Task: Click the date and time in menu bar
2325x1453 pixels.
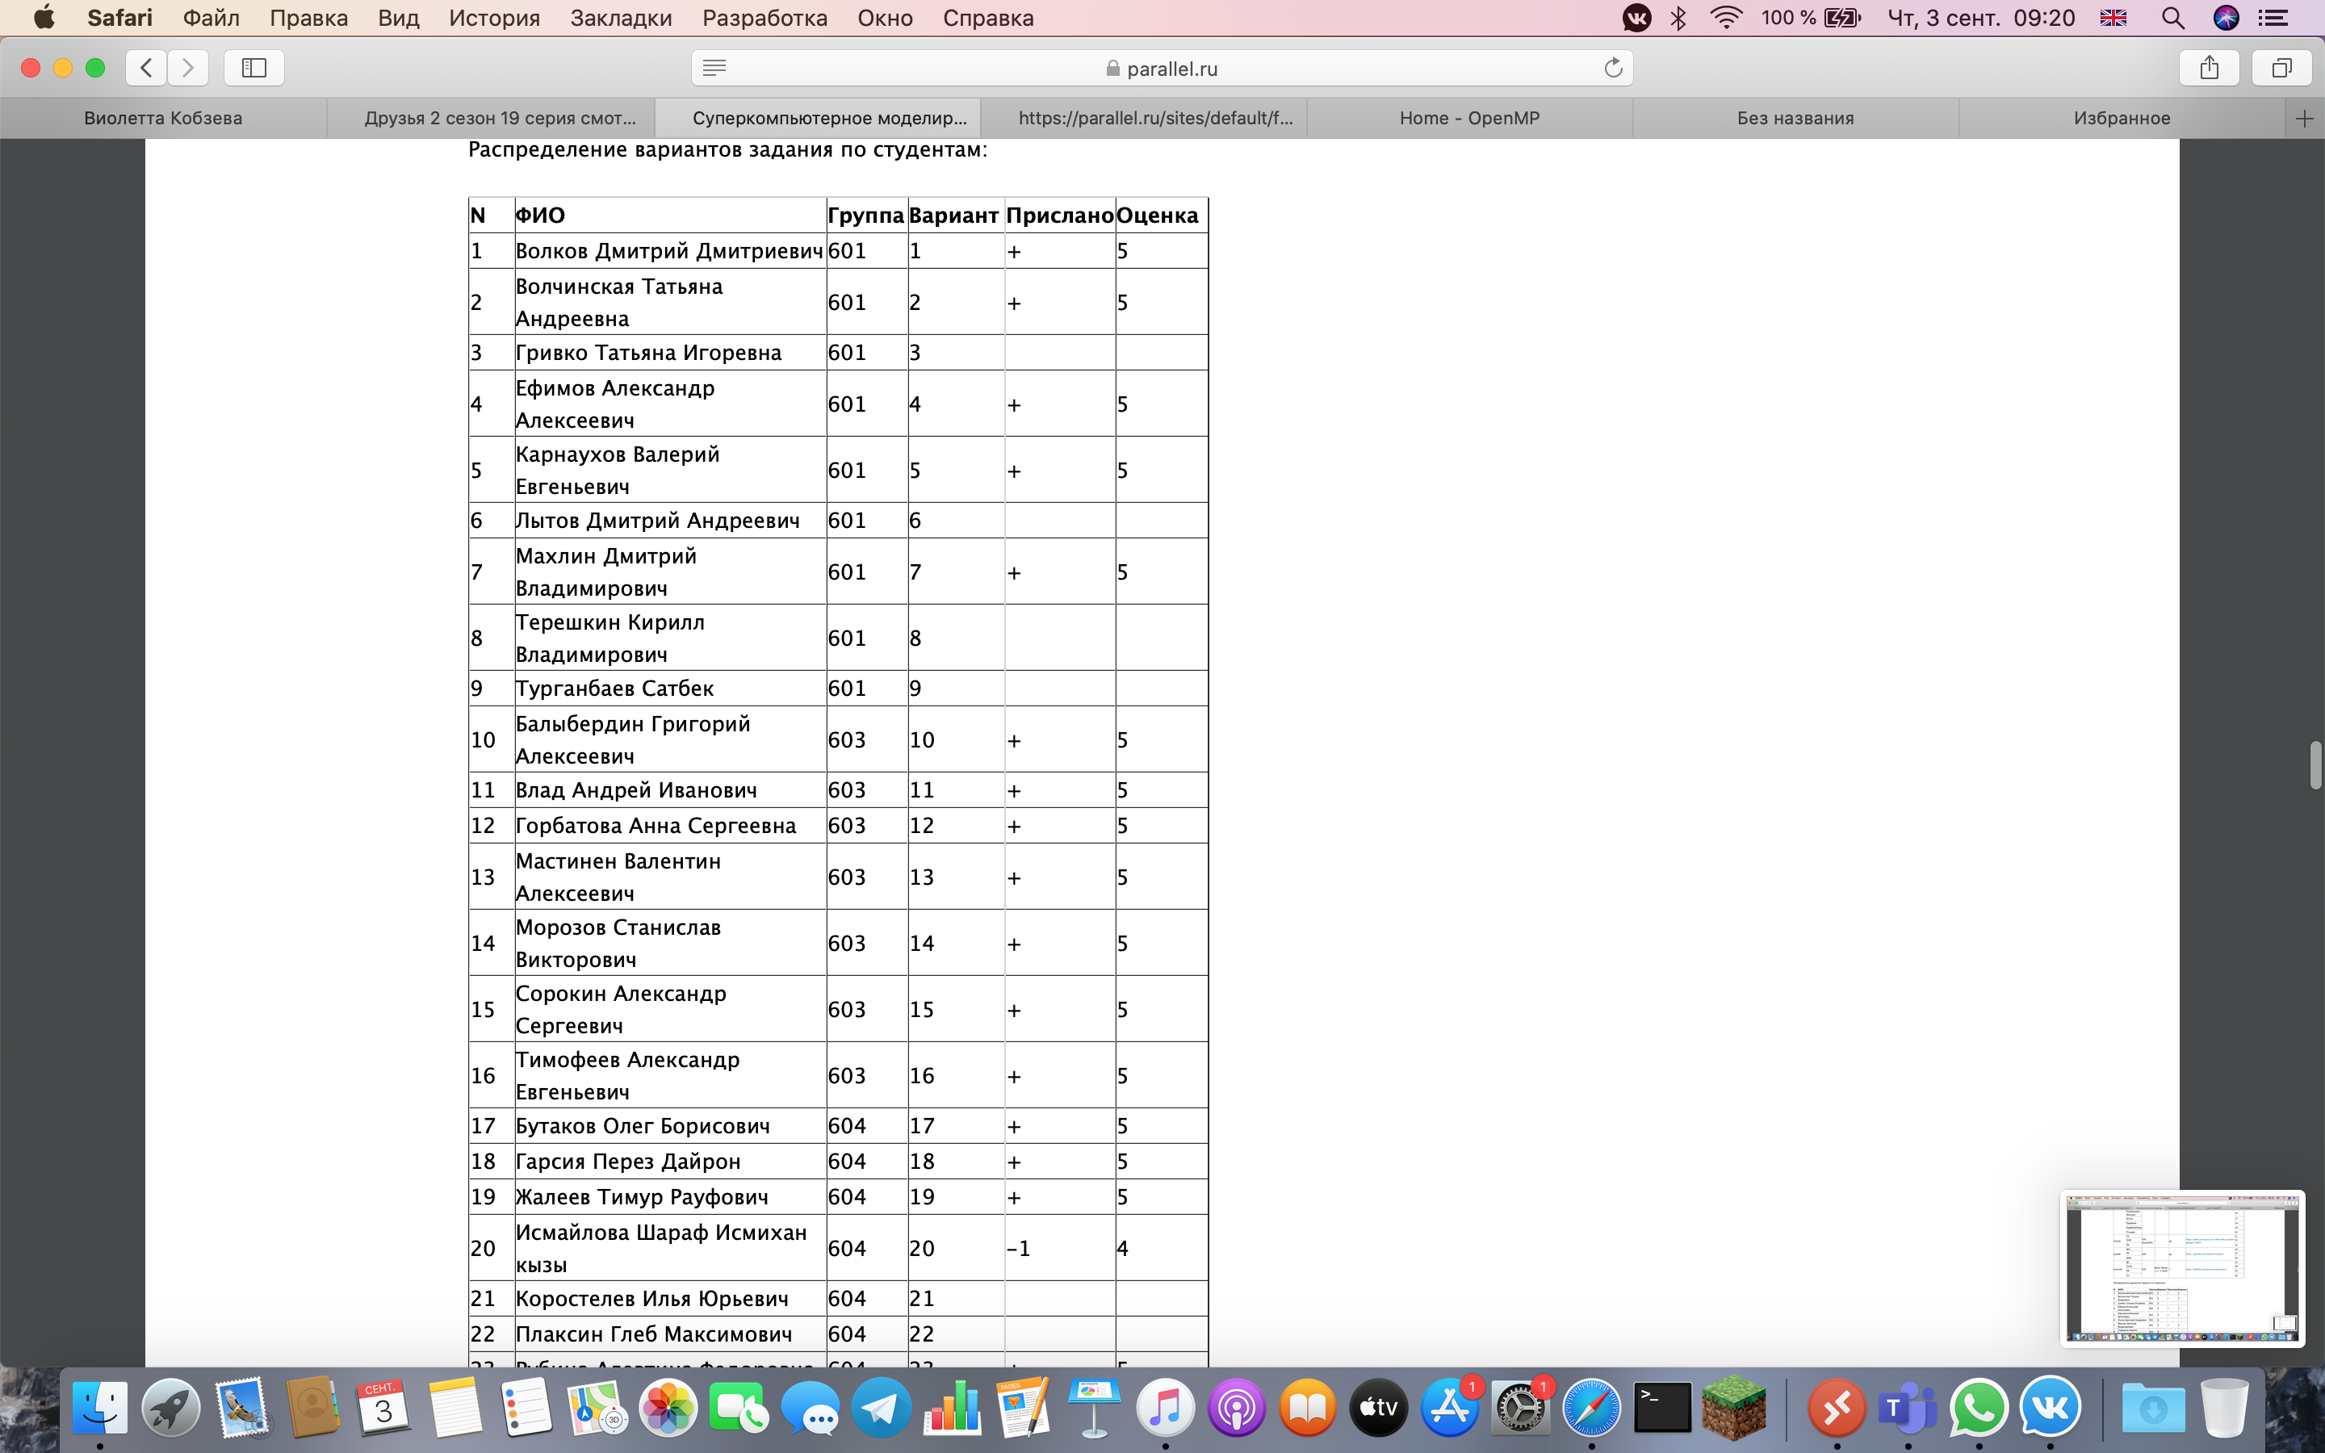Action: (1981, 17)
